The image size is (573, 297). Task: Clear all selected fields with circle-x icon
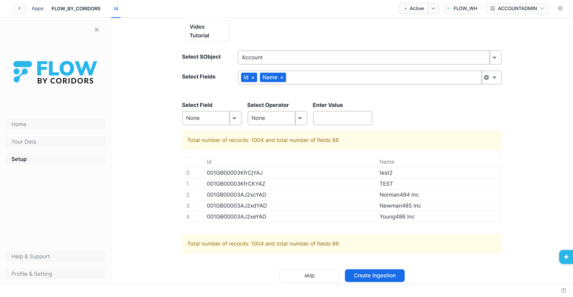[486, 78]
